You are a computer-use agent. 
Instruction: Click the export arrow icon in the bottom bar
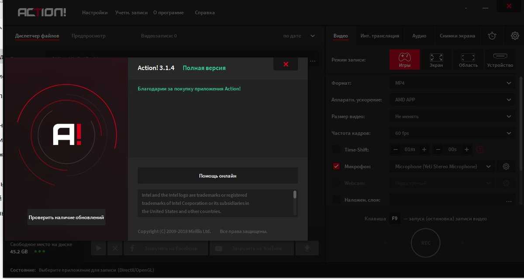[307, 248]
